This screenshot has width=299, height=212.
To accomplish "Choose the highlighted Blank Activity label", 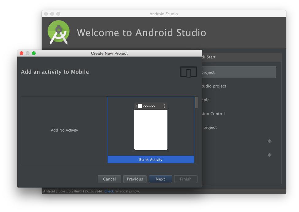I will [151, 159].
